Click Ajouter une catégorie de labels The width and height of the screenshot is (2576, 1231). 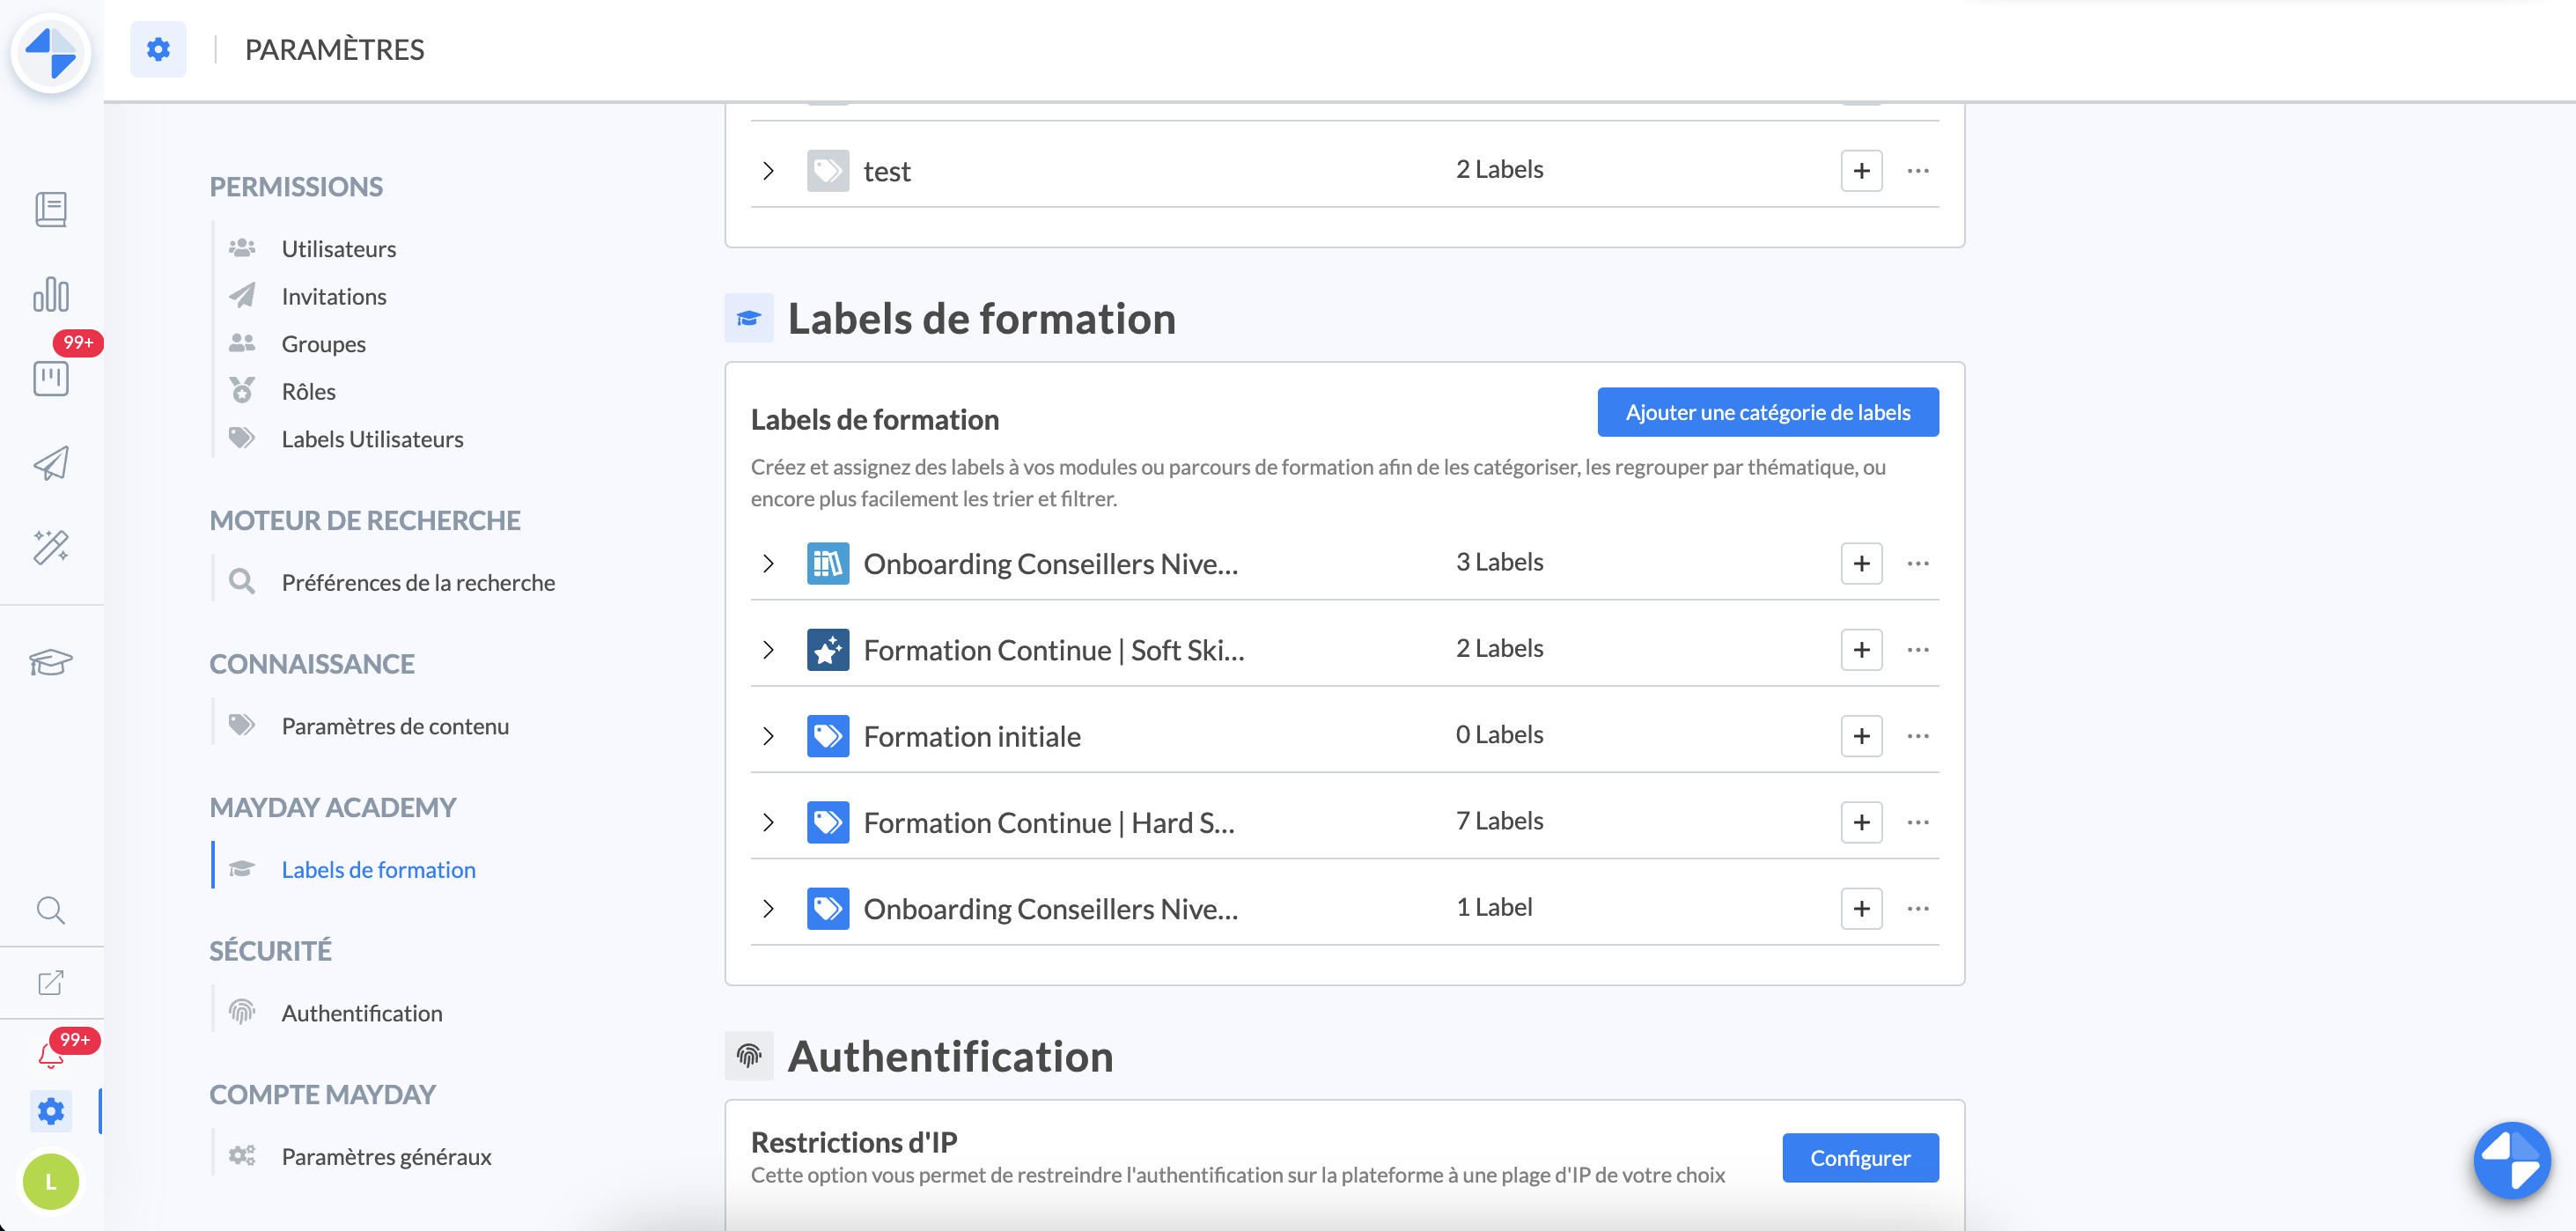[1767, 412]
